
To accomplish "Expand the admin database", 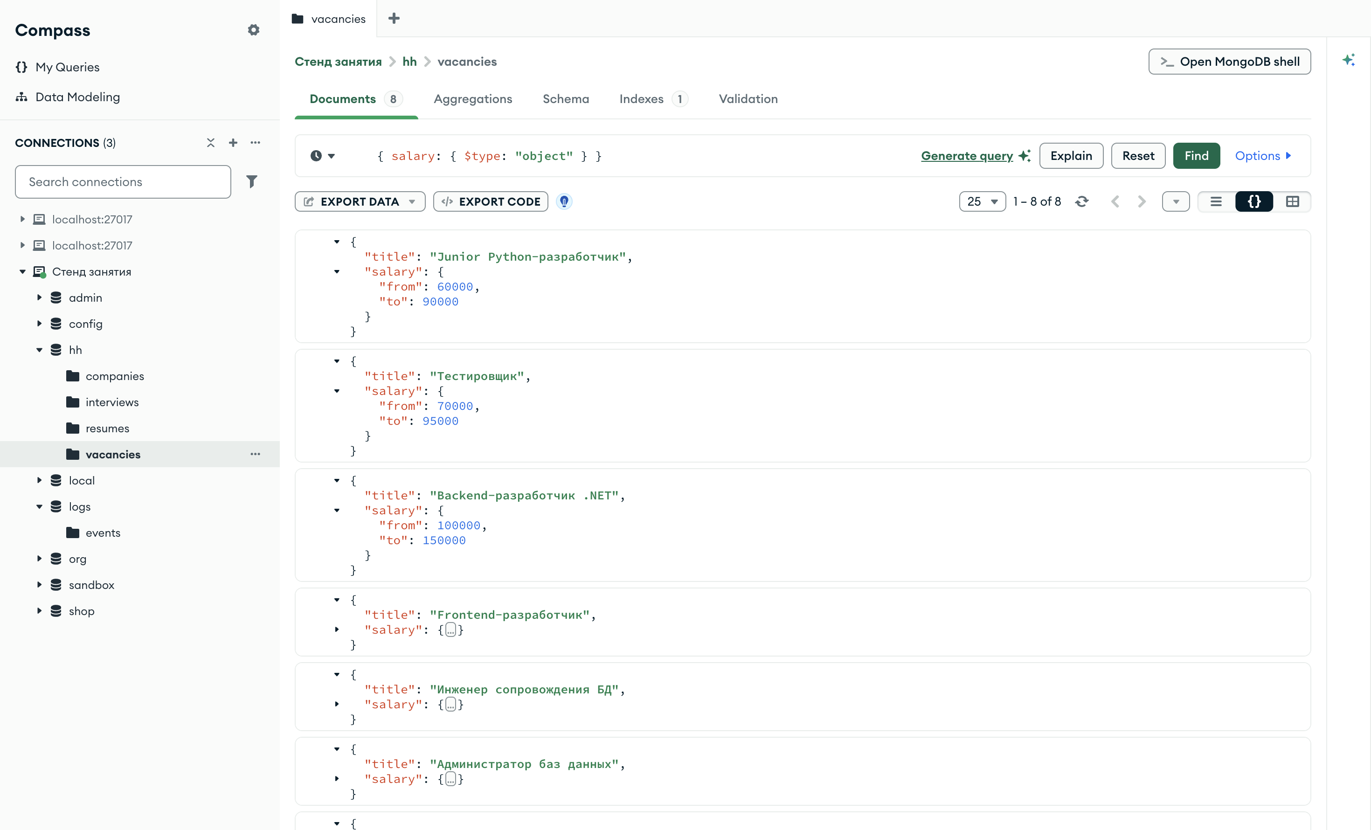I will pyautogui.click(x=40, y=297).
